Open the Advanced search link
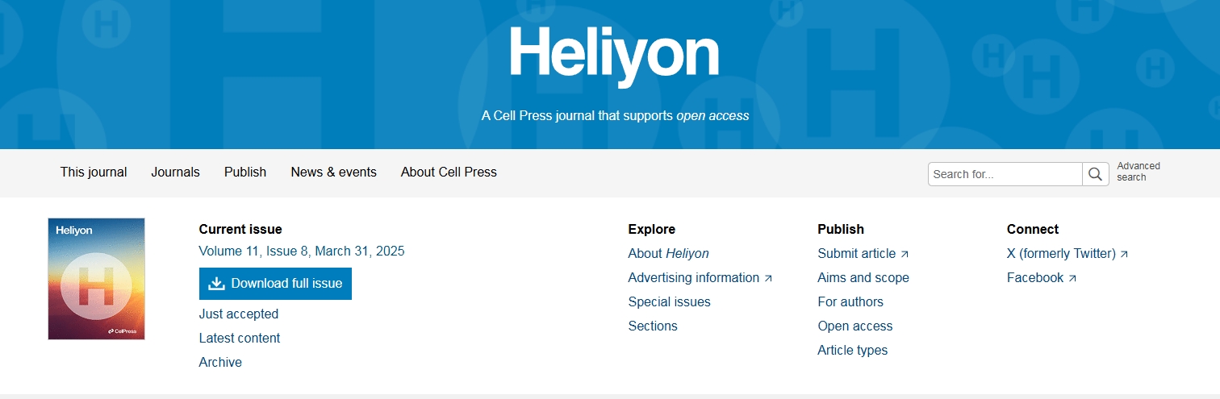The image size is (1220, 399). [x=1139, y=172]
